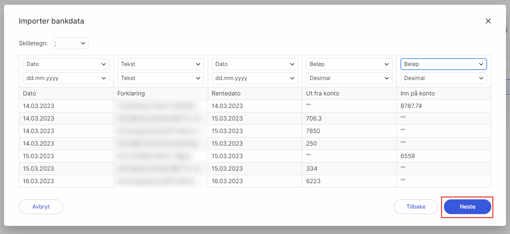Image resolution: width=510 pixels, height=234 pixels.
Task: Close the Importer bankdata dialog
Action: tap(488, 21)
